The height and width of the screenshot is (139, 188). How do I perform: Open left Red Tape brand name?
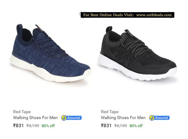pyautogui.click(x=22, y=112)
